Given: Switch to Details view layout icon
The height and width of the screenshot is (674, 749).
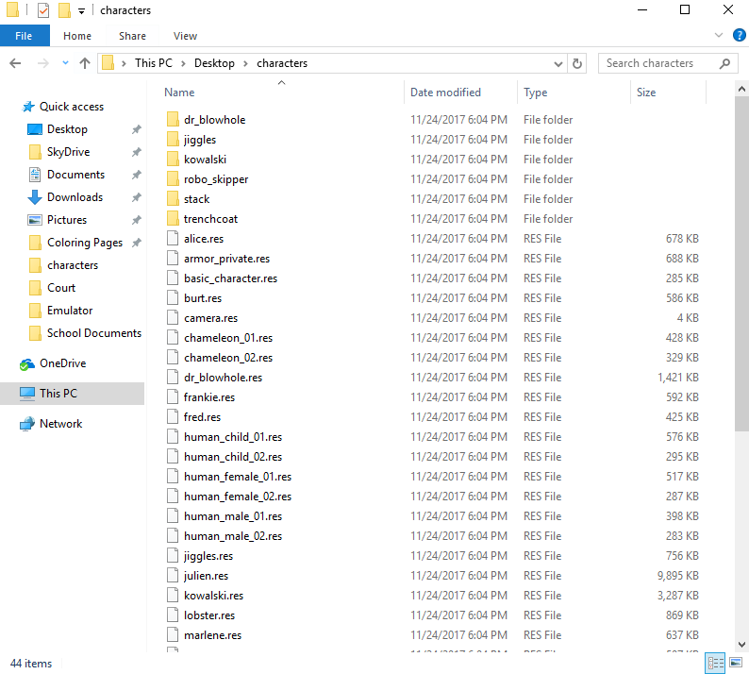Looking at the screenshot, I should click(715, 663).
